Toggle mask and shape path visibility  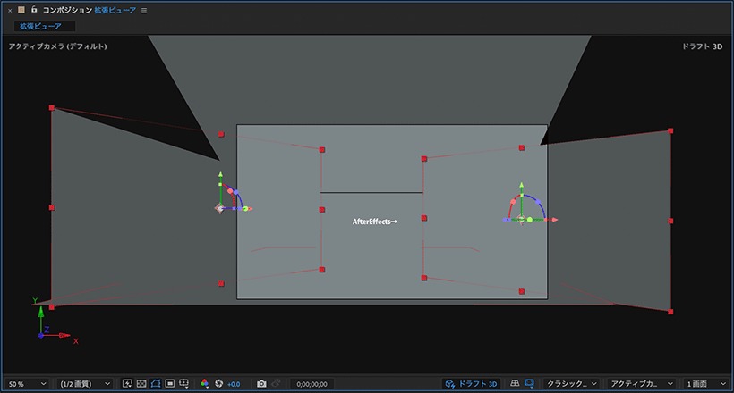(x=156, y=384)
